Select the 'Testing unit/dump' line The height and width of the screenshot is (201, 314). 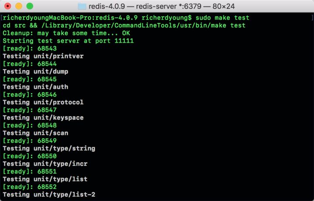click(x=35, y=71)
